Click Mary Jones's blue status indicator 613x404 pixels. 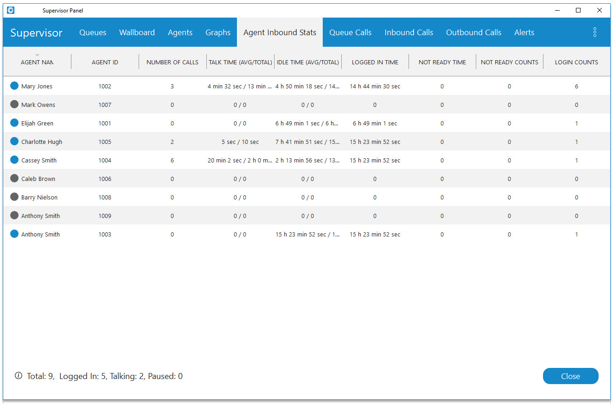click(x=14, y=86)
